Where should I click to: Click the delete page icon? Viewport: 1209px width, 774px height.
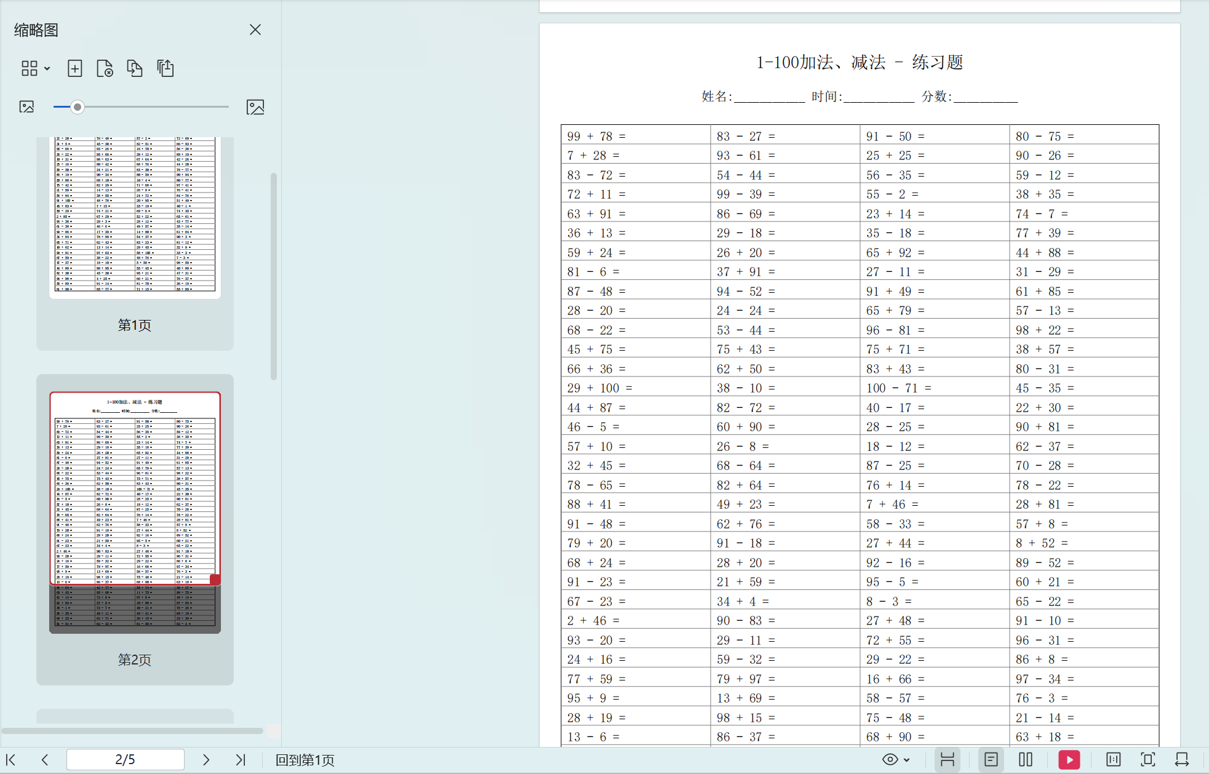105,68
